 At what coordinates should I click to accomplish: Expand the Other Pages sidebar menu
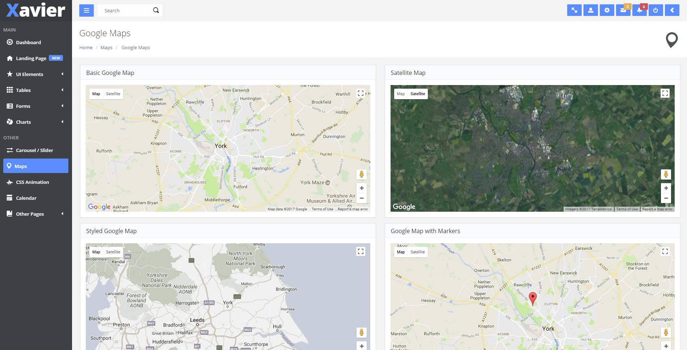point(35,214)
